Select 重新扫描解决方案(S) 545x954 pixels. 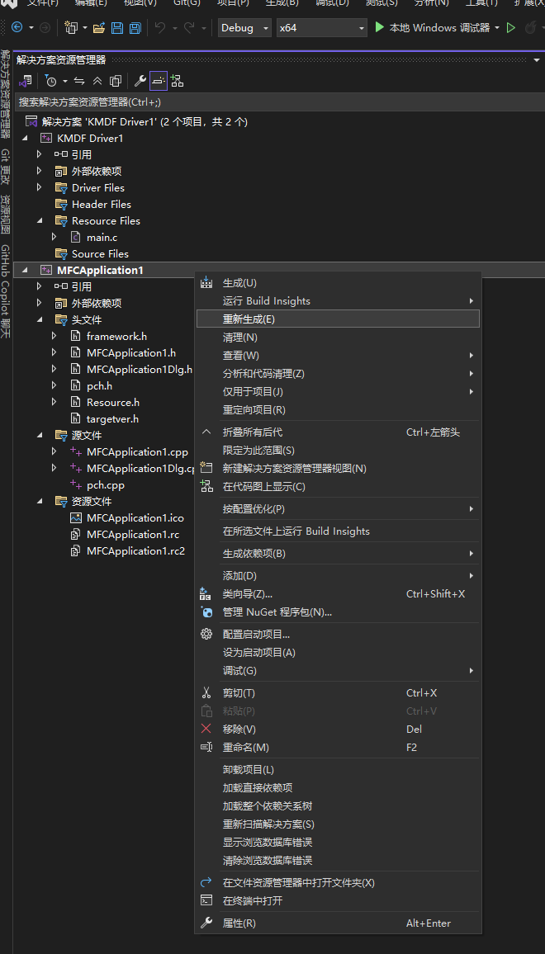click(338, 824)
